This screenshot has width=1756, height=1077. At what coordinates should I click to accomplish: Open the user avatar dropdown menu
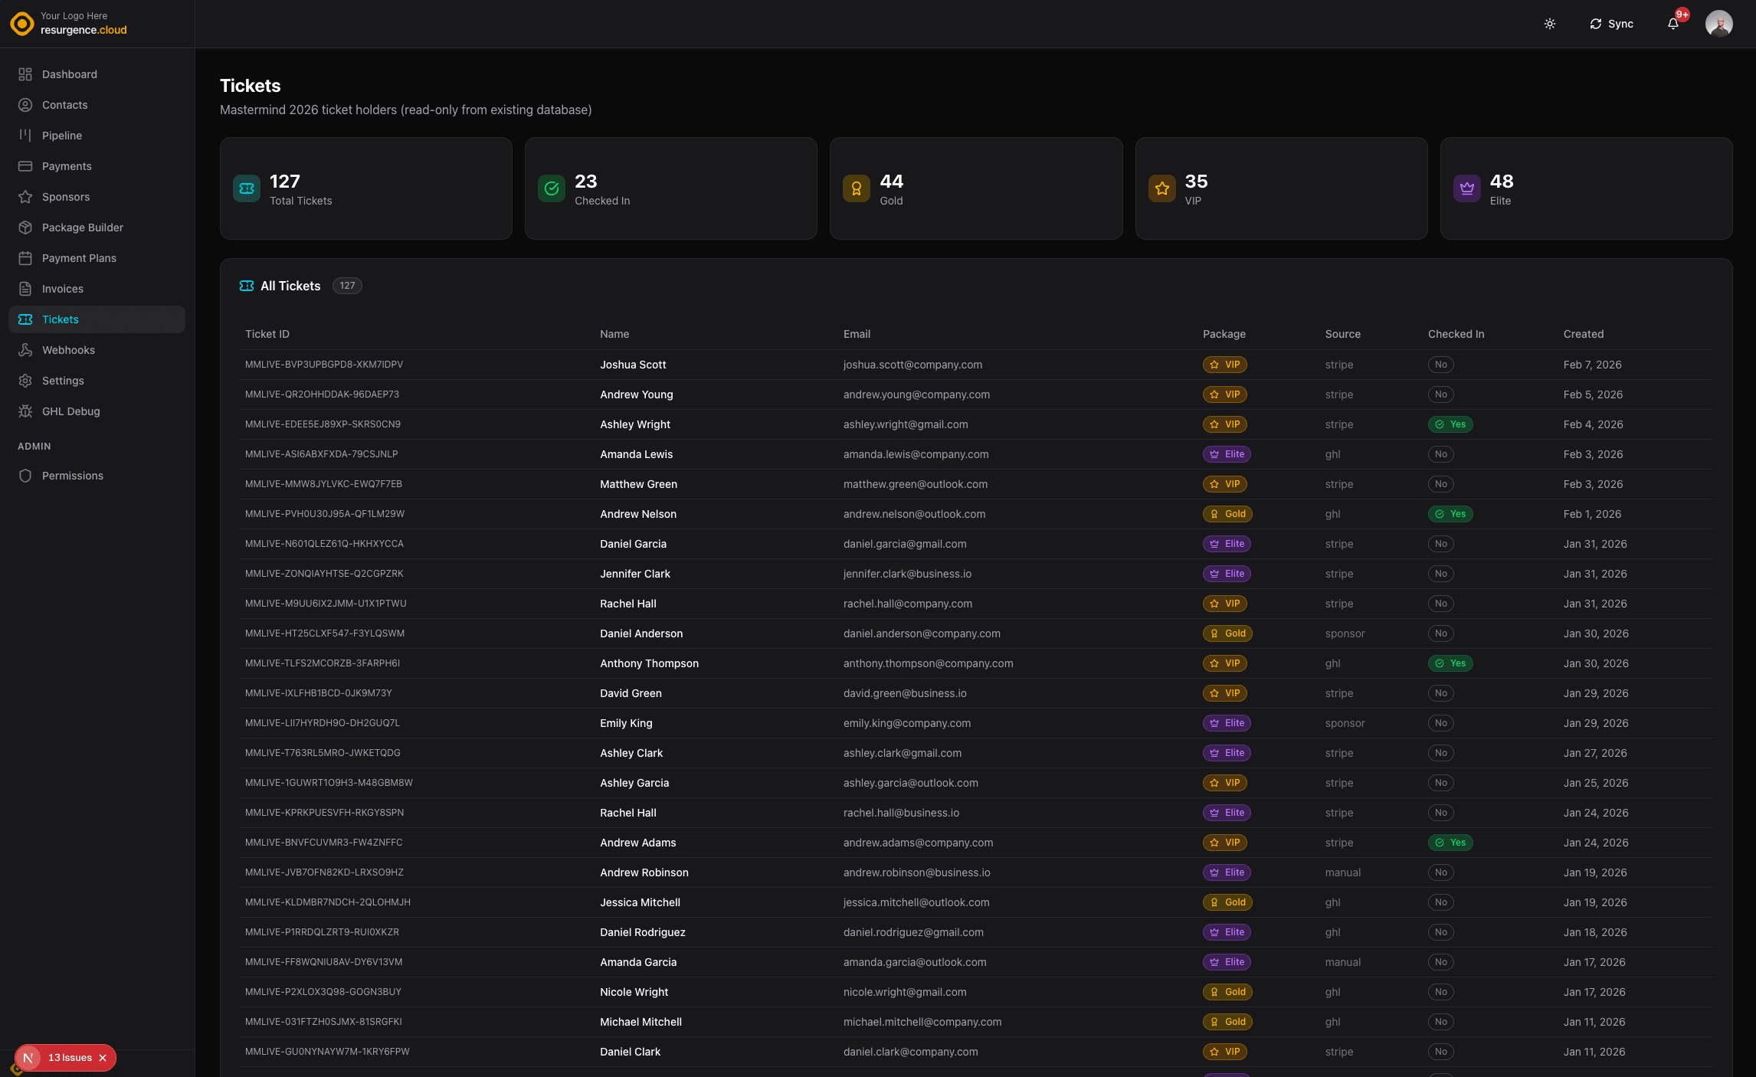pos(1719,24)
